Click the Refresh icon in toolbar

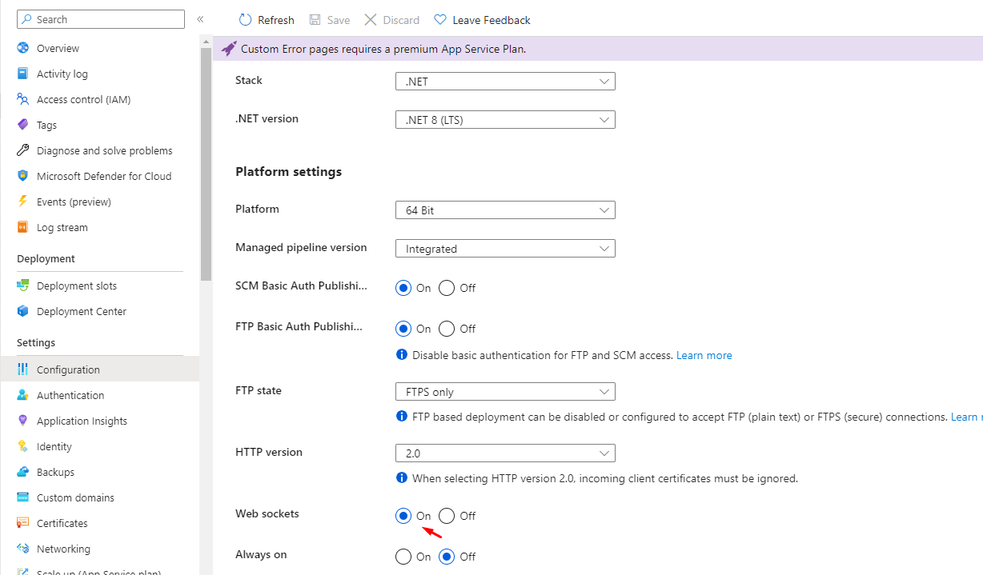tap(245, 19)
